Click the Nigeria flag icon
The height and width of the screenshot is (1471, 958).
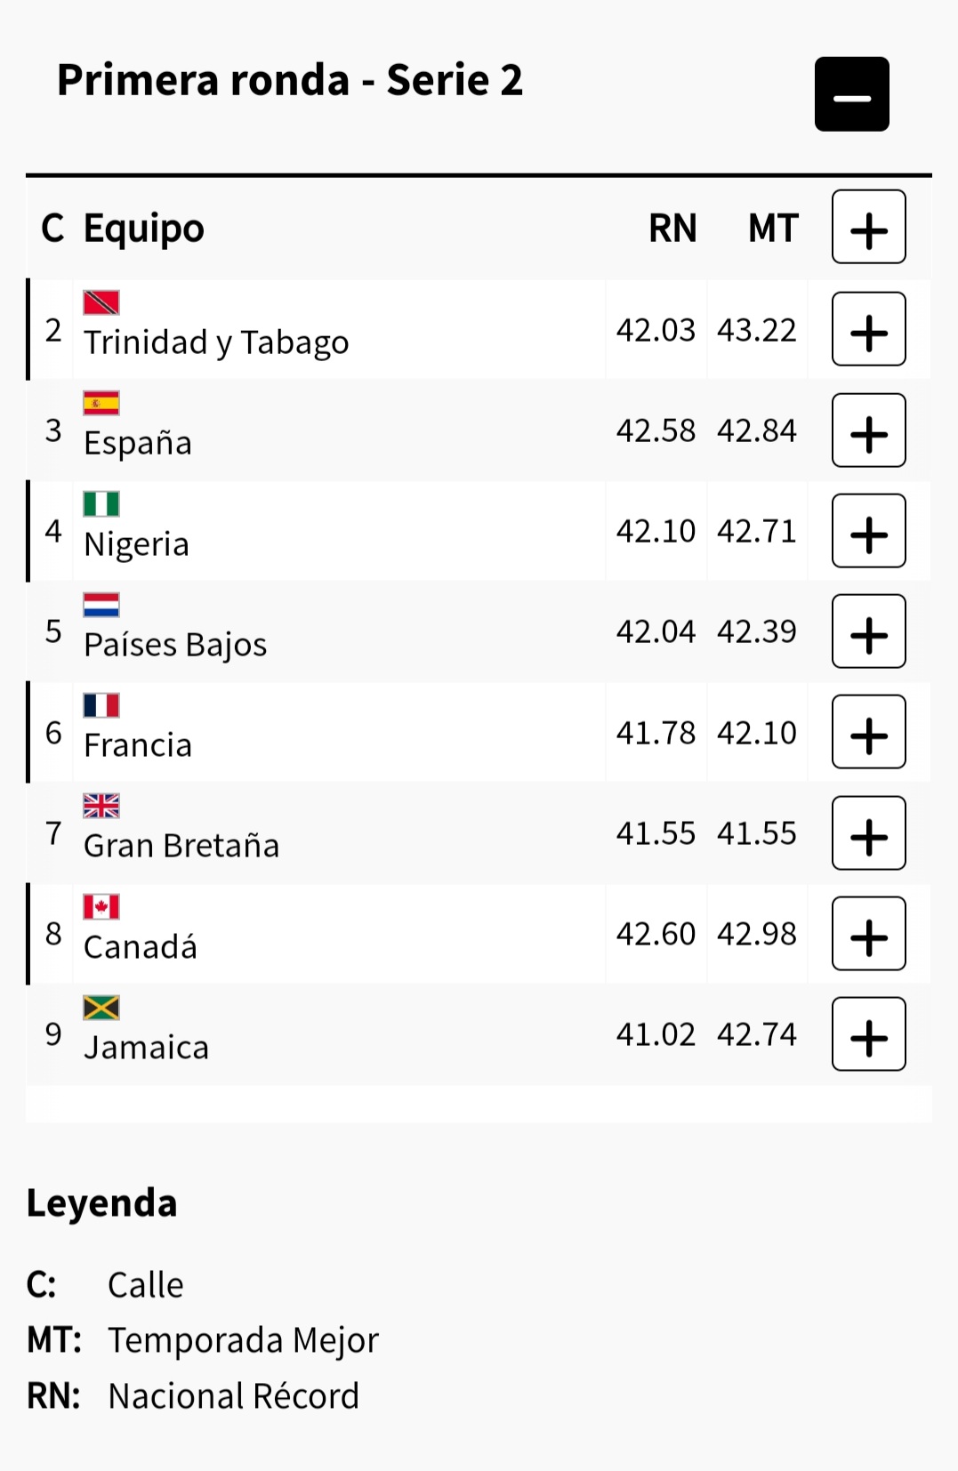click(x=101, y=504)
